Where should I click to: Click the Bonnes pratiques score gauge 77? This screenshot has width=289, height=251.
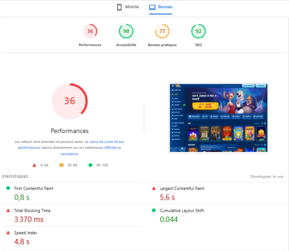tap(162, 31)
